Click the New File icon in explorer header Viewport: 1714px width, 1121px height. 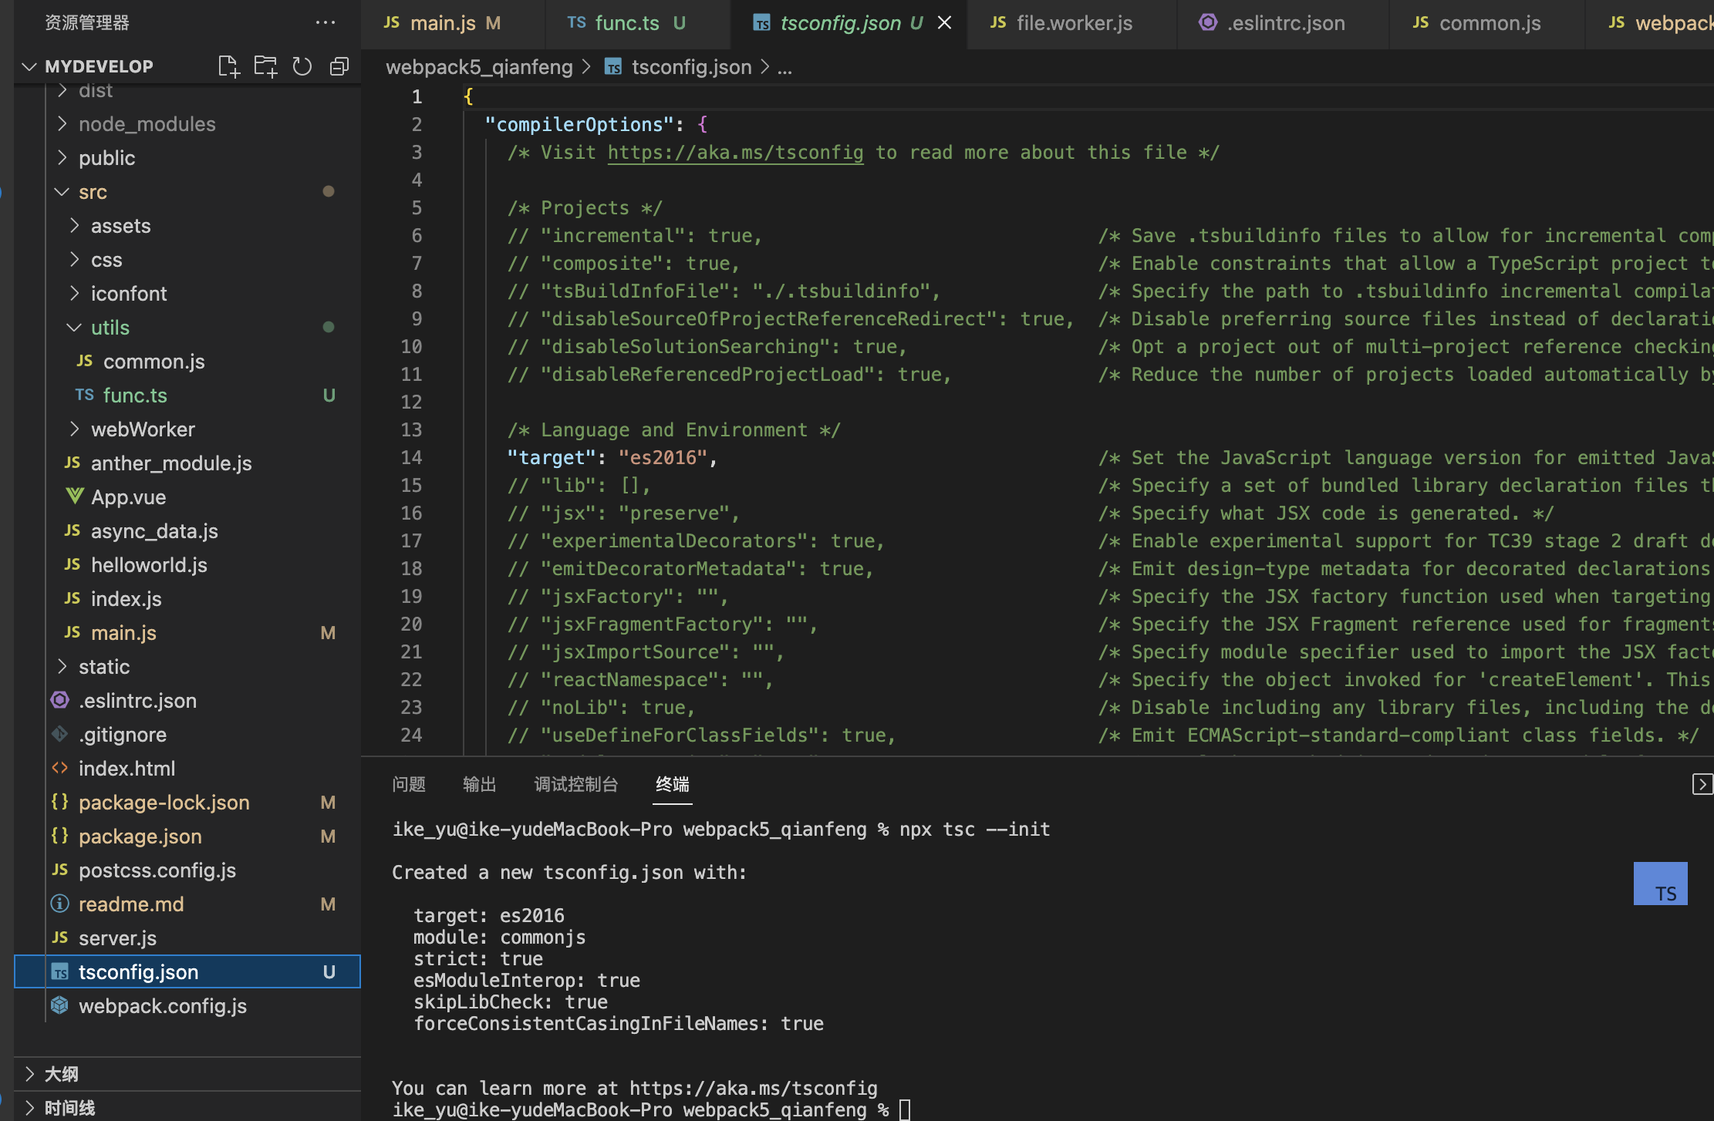coord(228,66)
